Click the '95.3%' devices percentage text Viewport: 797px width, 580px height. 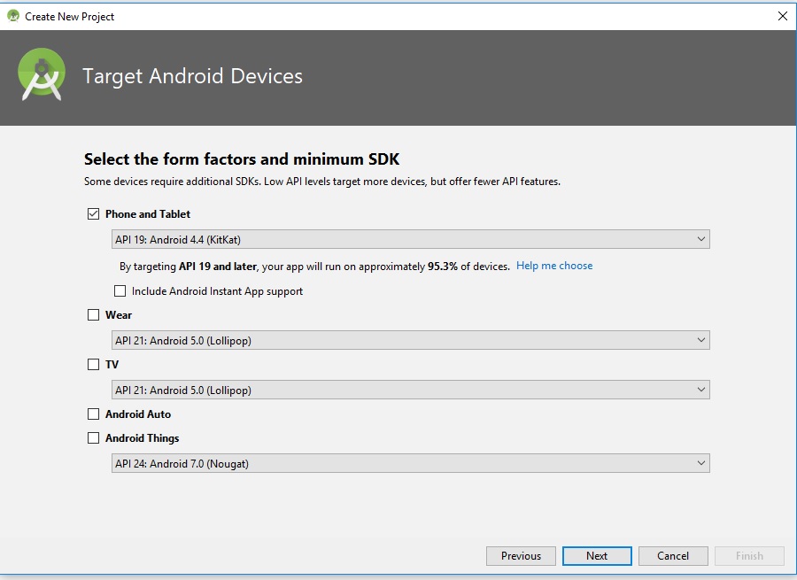click(442, 267)
